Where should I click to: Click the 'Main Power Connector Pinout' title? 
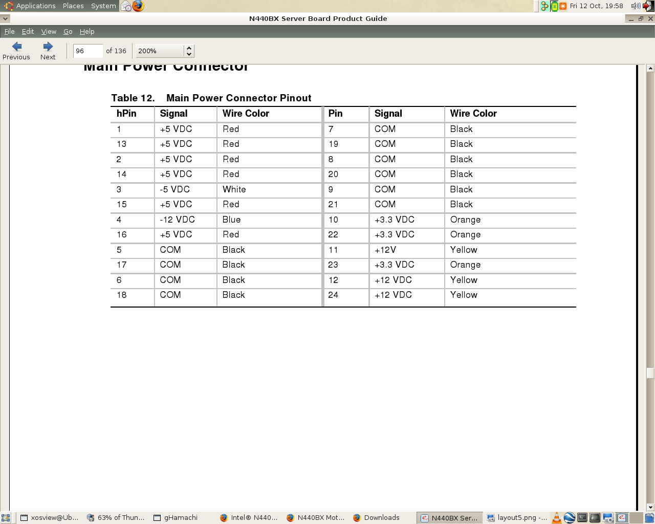pyautogui.click(x=239, y=98)
